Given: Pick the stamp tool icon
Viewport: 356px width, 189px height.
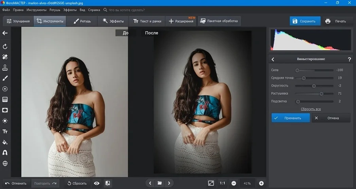Looking at the screenshot, I should (5, 68).
